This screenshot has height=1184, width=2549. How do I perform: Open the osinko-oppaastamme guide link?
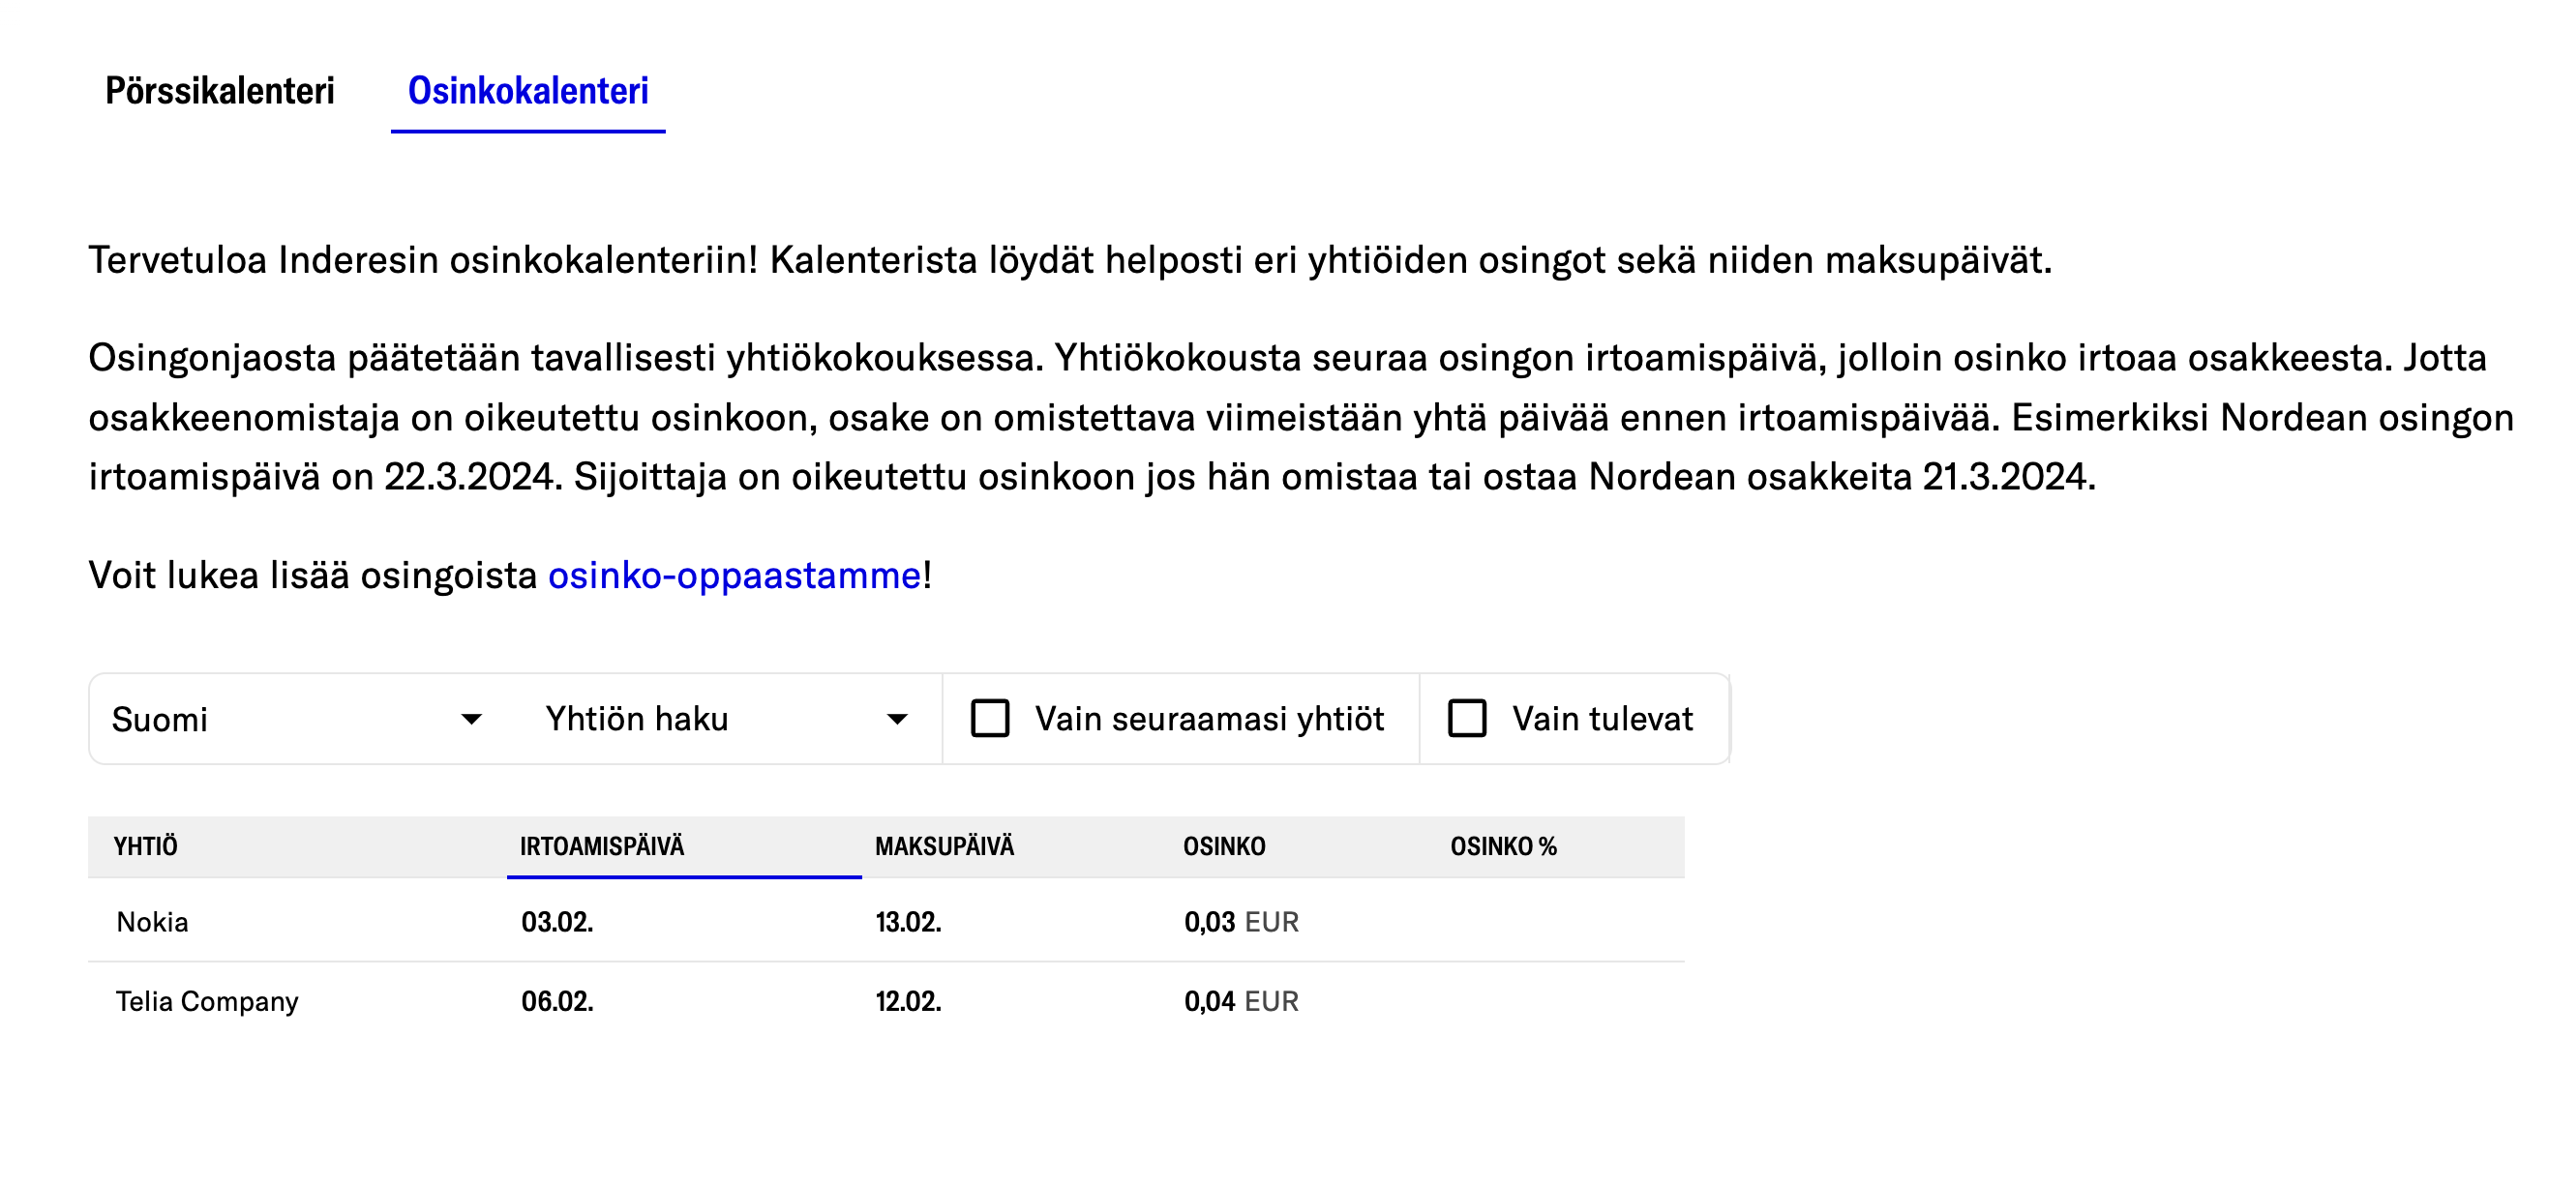(x=735, y=576)
